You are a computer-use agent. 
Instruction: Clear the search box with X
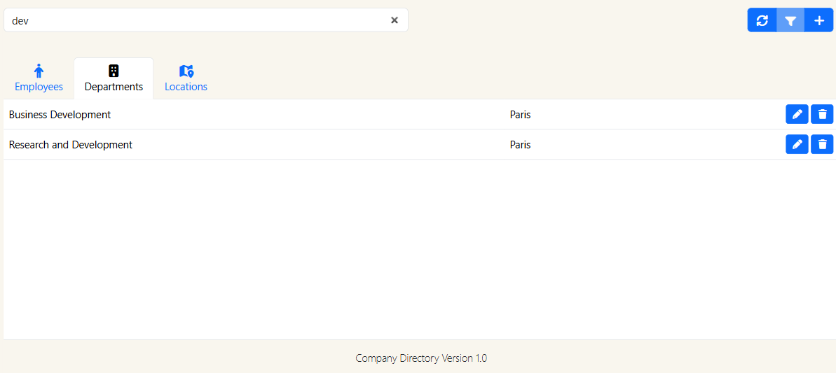point(395,20)
